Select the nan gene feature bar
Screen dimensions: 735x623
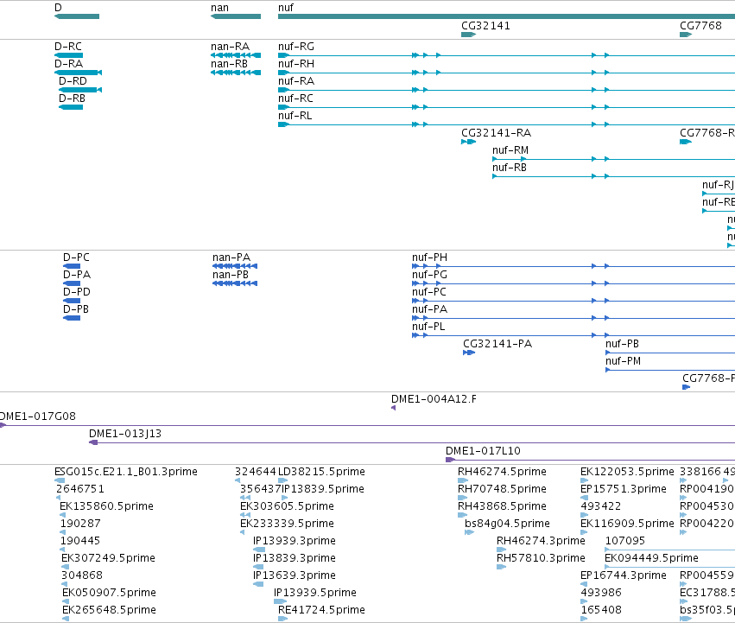(236, 16)
